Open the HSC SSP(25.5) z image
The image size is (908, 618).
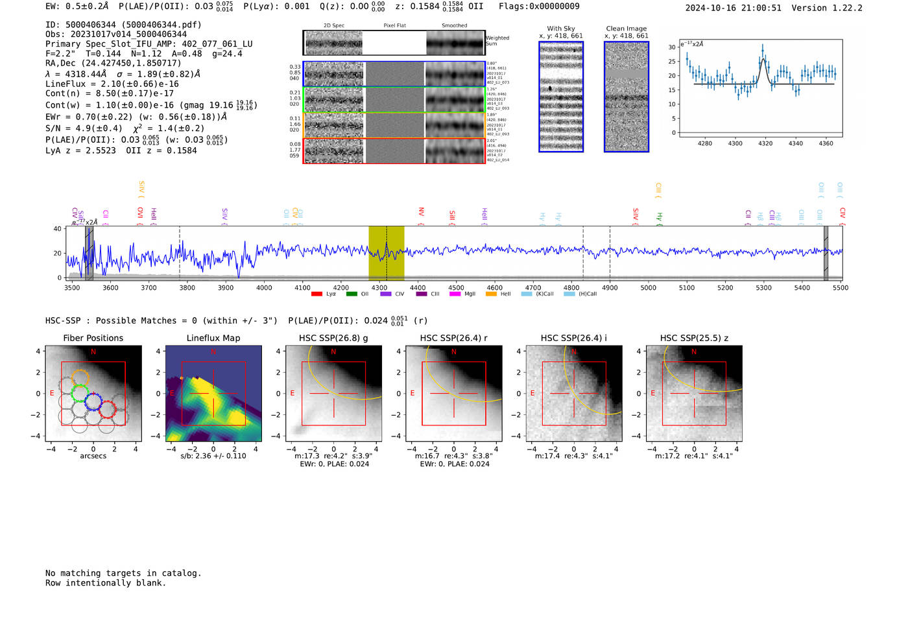click(x=694, y=394)
